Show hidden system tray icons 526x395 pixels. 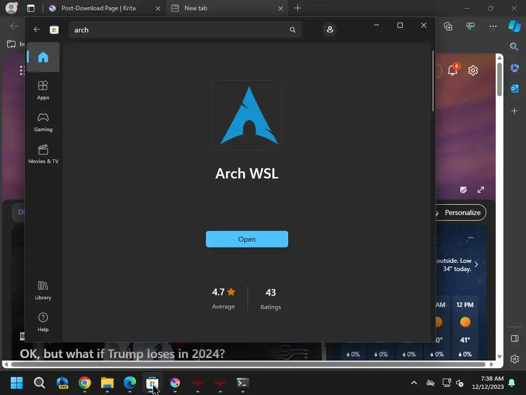414,383
